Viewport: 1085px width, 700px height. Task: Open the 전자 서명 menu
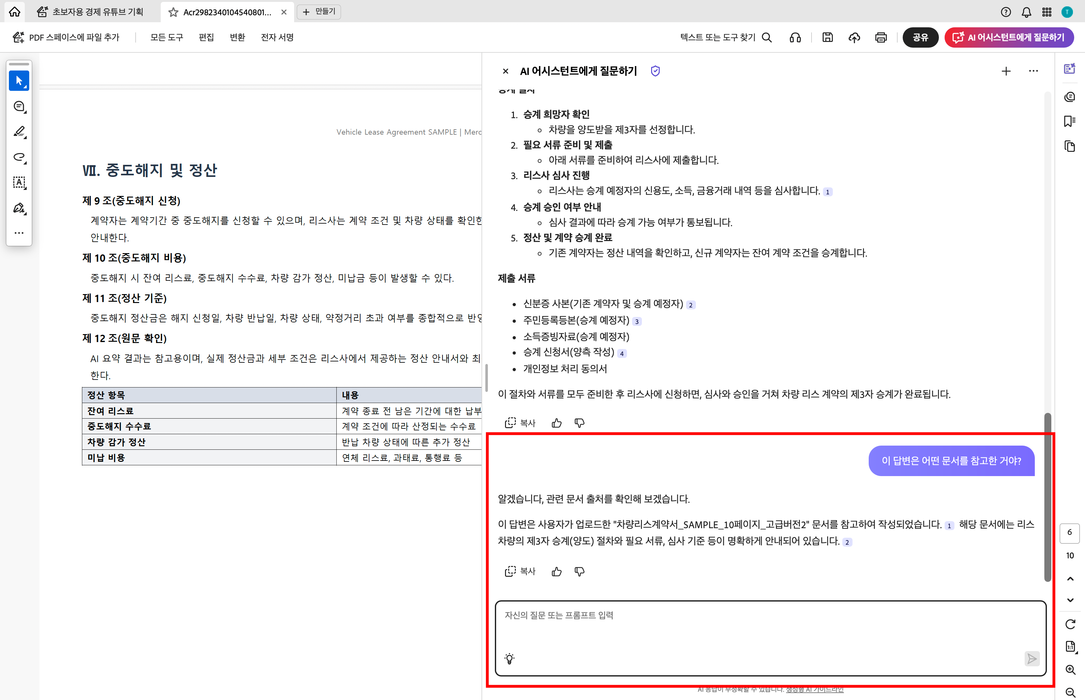[277, 37]
